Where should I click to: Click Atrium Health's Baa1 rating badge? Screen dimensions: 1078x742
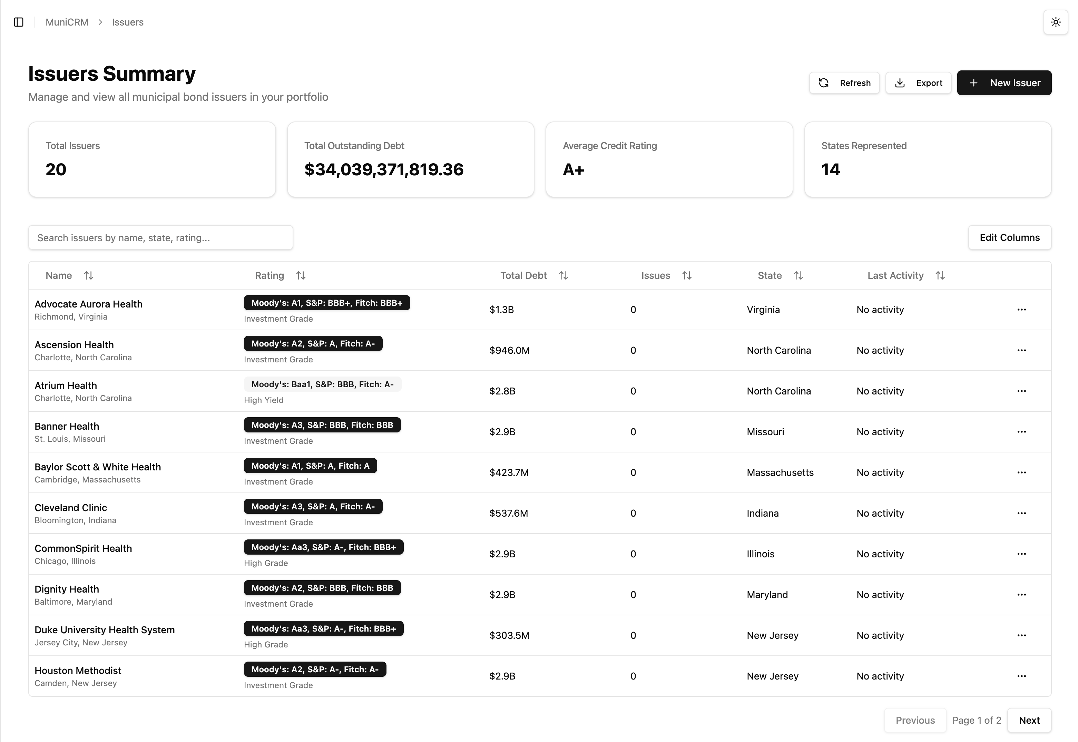(323, 384)
